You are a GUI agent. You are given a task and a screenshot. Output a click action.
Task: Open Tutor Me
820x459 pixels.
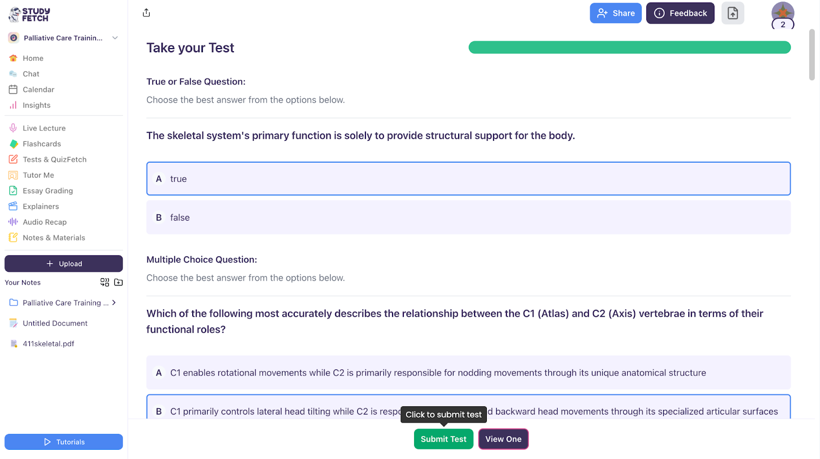pos(38,175)
